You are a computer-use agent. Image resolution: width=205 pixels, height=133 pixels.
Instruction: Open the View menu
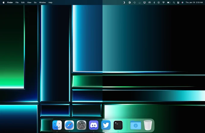tap(29, 2)
